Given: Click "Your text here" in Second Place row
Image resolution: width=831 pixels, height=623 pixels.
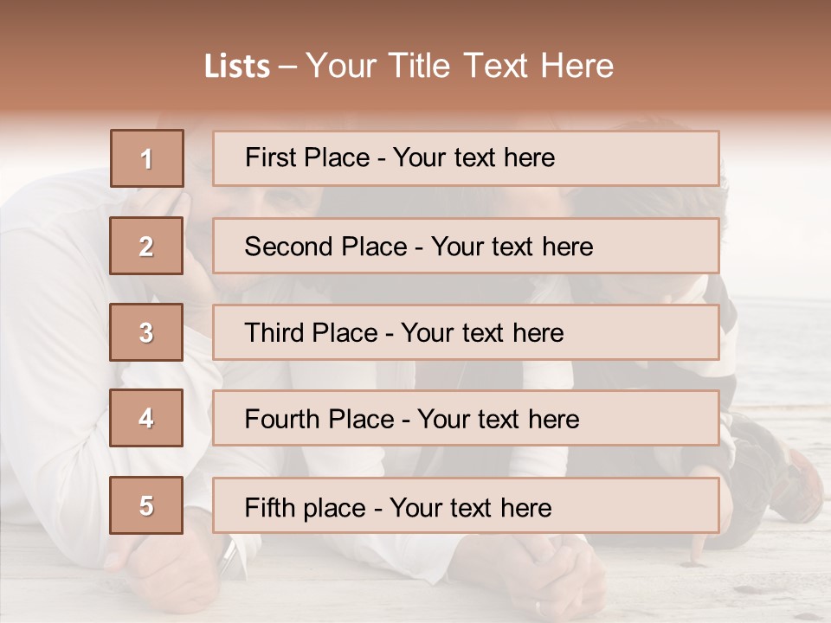Looking at the screenshot, I should (512, 247).
